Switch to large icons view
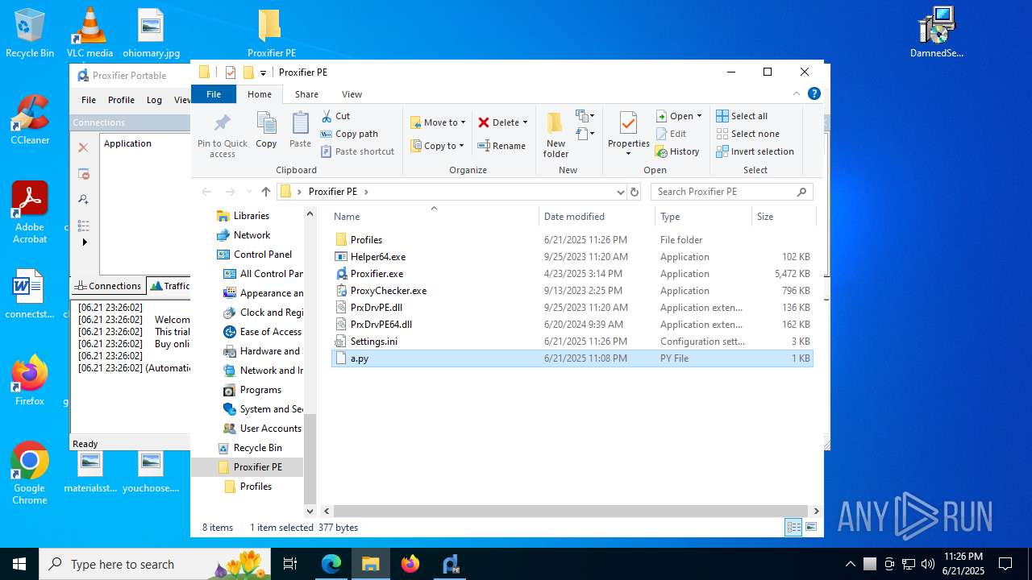 click(811, 528)
